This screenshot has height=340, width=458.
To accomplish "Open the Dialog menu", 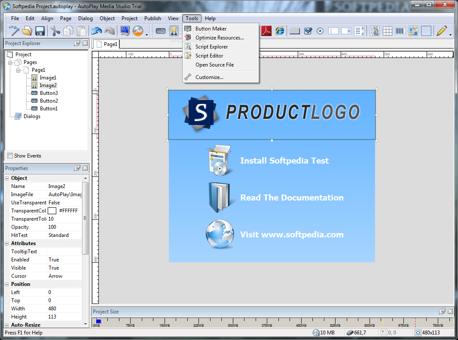I will click(x=85, y=18).
